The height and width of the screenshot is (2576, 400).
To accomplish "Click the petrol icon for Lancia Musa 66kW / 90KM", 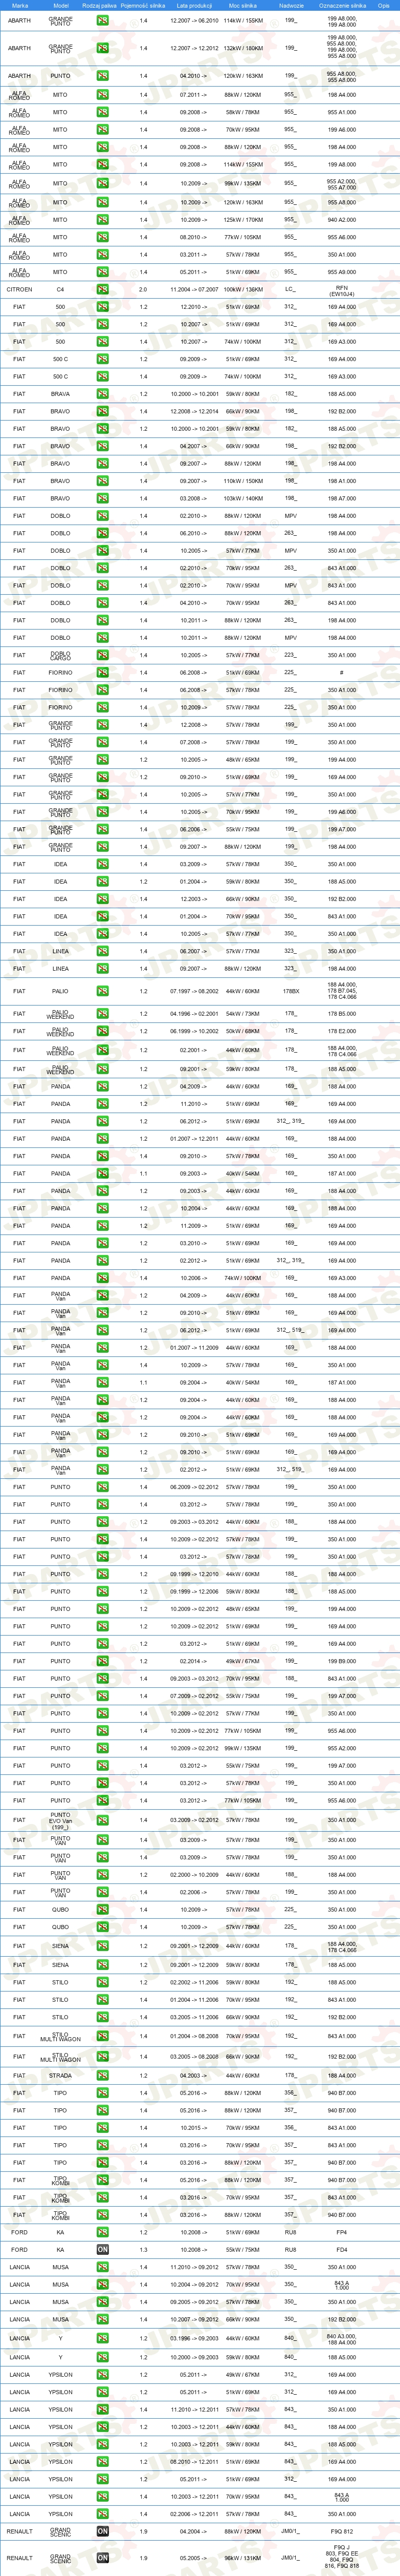I will click(103, 2319).
